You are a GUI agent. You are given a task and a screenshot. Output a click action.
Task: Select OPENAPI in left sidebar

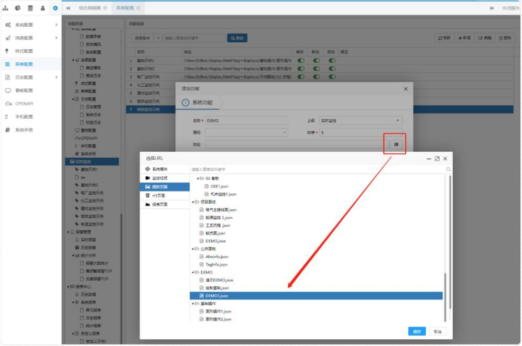(31, 104)
